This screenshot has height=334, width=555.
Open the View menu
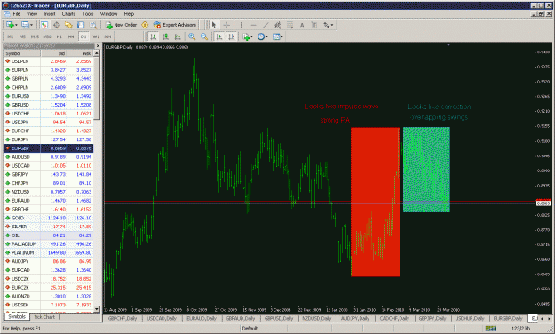32,14
